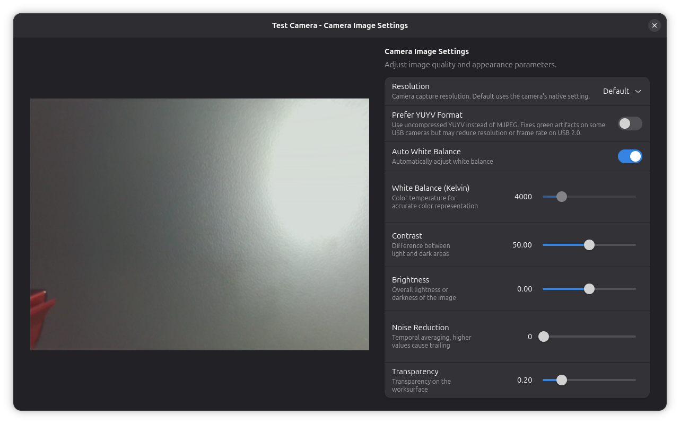Screen dimensions: 680x424
Task: Click the camera preview image
Action: point(199,224)
